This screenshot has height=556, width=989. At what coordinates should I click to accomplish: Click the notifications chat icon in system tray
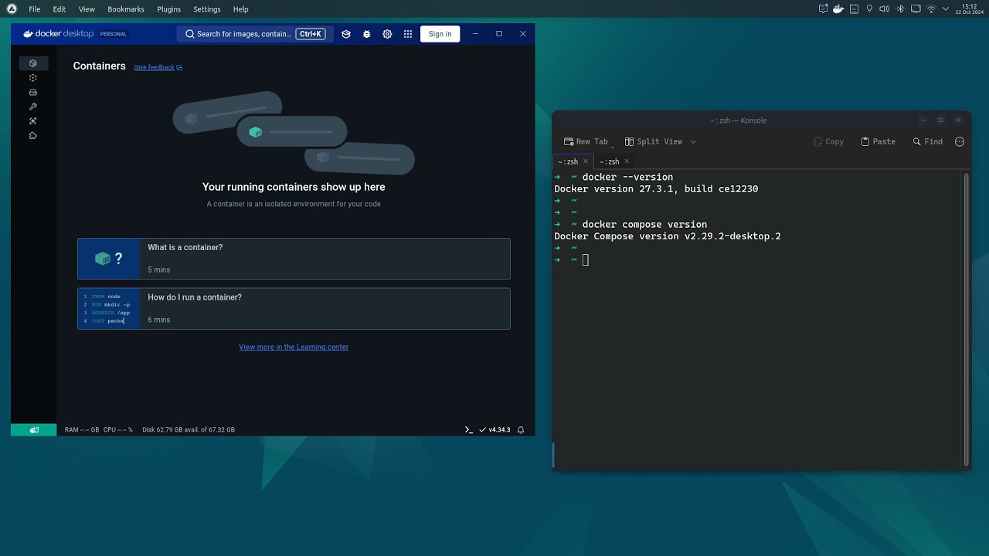pyautogui.click(x=824, y=9)
